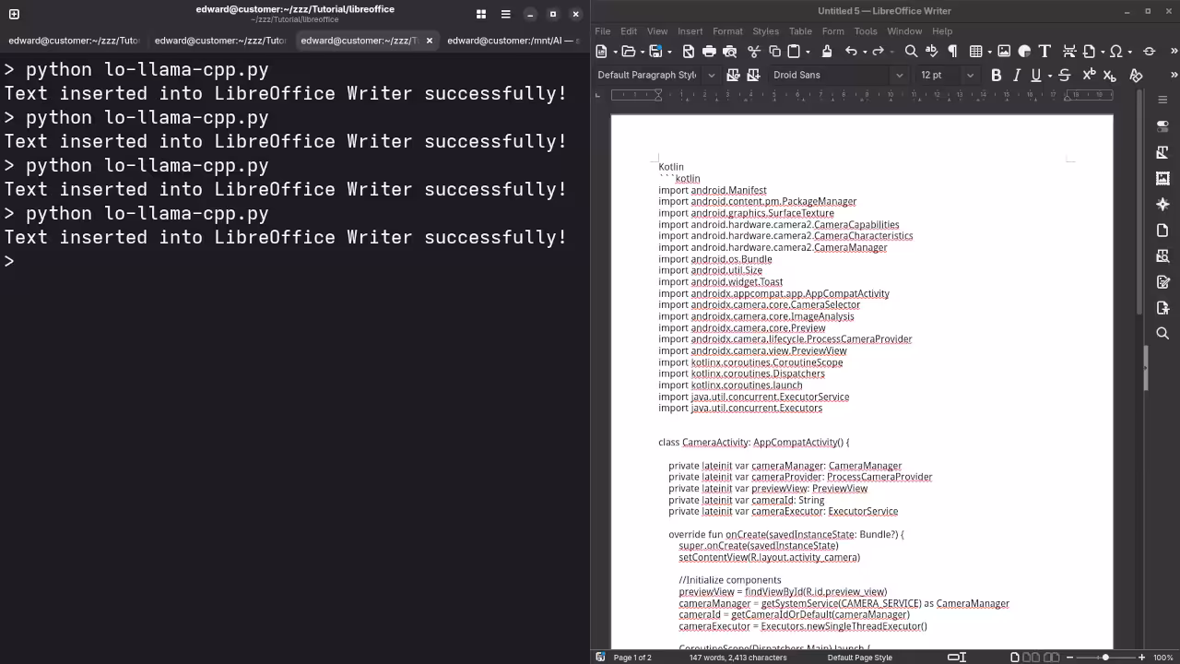The height and width of the screenshot is (664, 1180).
Task: Open the paragraph style dropdown
Action: [x=711, y=75]
